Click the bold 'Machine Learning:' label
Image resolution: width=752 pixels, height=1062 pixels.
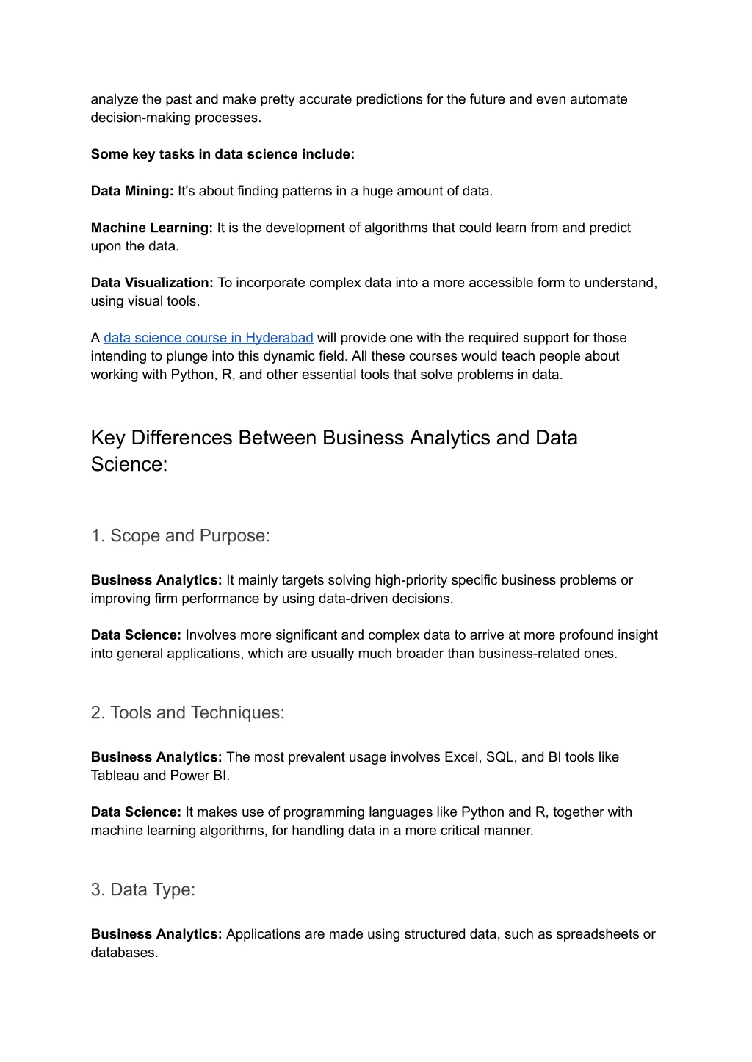click(152, 228)
